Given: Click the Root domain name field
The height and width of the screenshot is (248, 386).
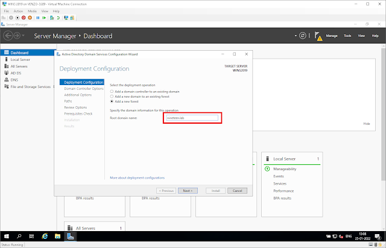Looking at the screenshot, I should 192,118.
